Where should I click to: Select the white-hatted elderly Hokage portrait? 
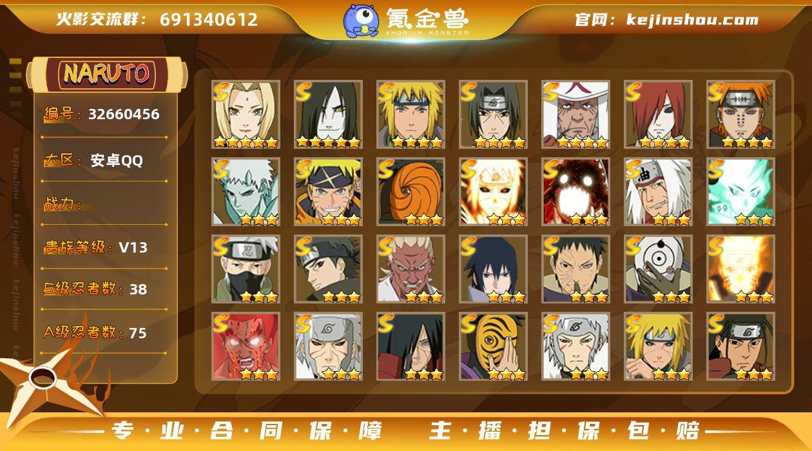576,114
